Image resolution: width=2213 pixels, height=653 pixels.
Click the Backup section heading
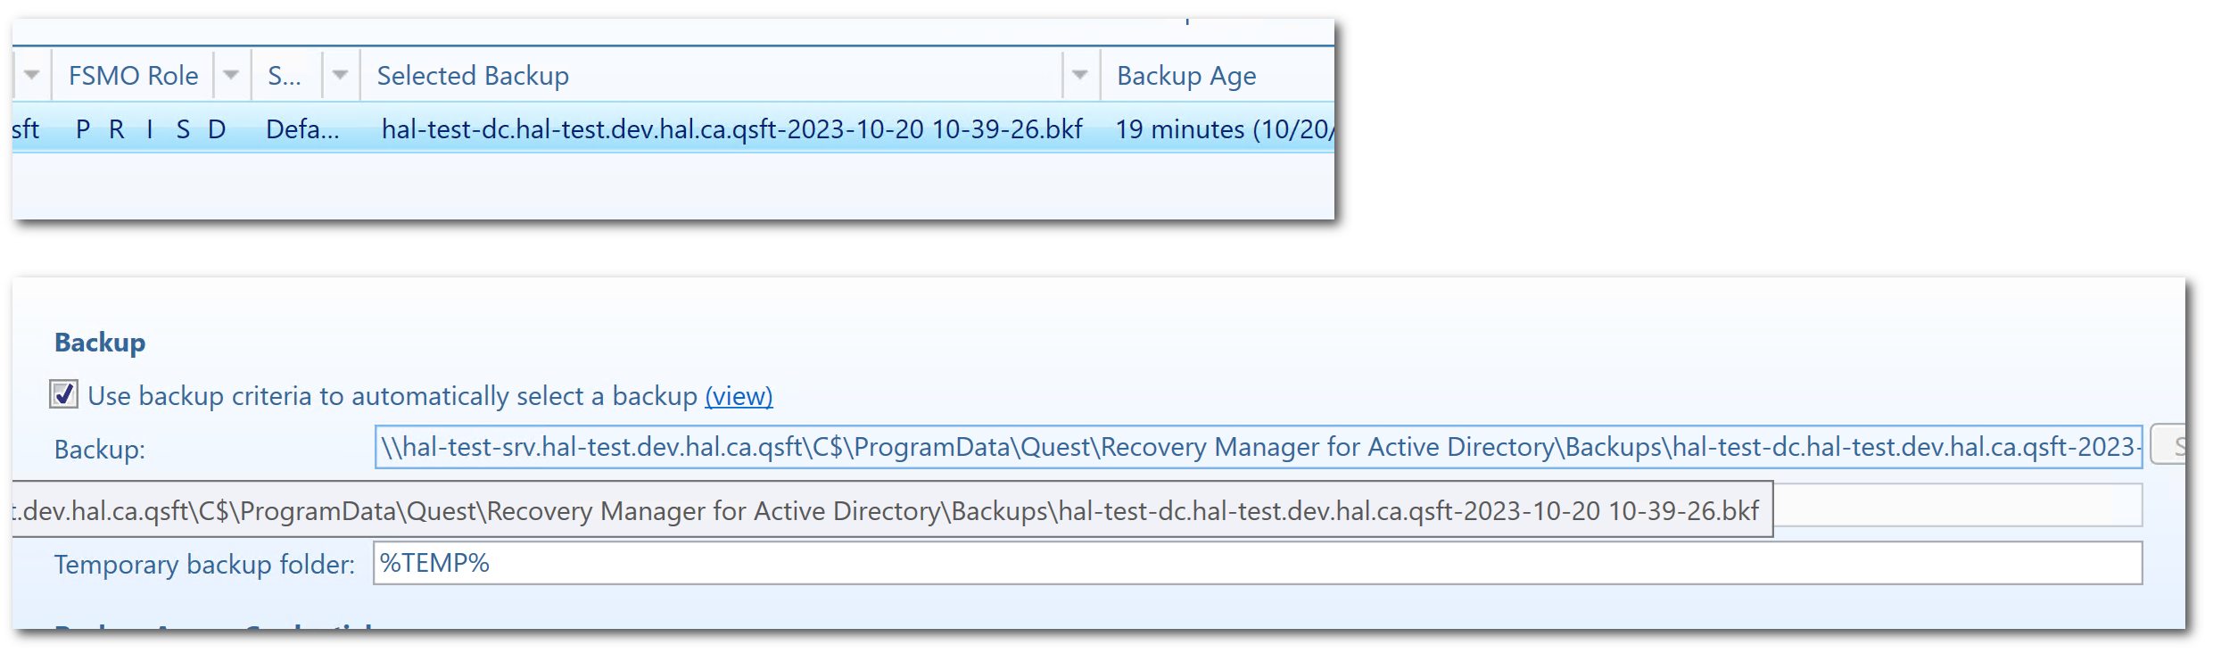pyautogui.click(x=99, y=341)
